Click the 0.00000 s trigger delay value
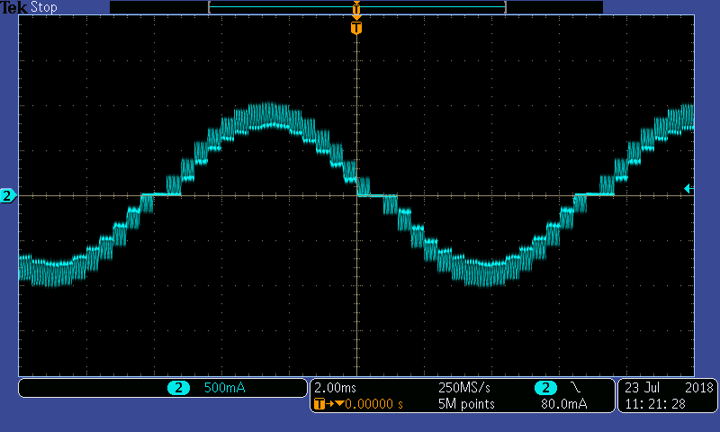The width and height of the screenshot is (720, 432). [x=369, y=404]
